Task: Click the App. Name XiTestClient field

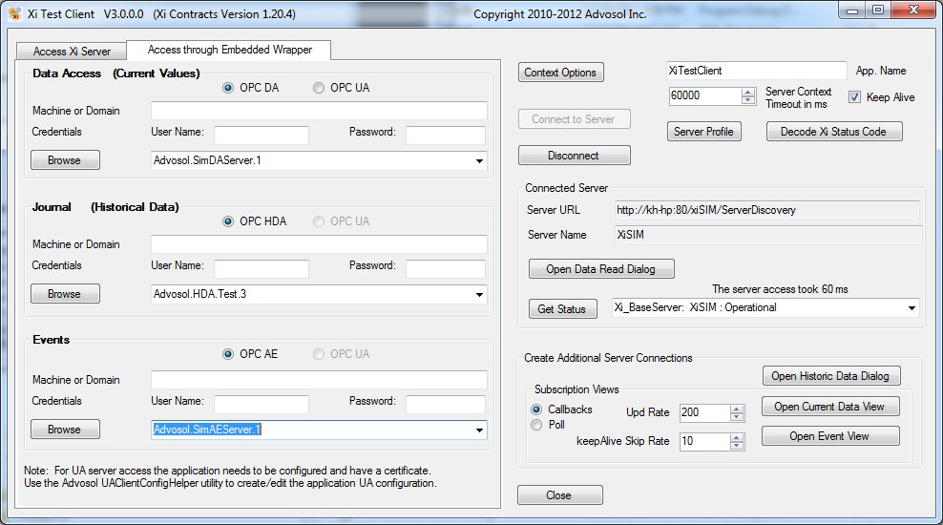Action: coord(757,71)
